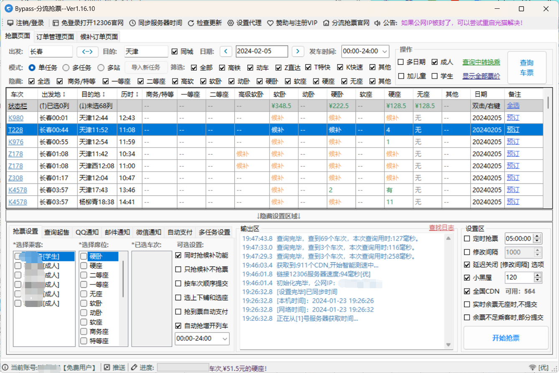559x373 pixels.
Task: Click the 全选 link in status row
Action: tap(513, 106)
